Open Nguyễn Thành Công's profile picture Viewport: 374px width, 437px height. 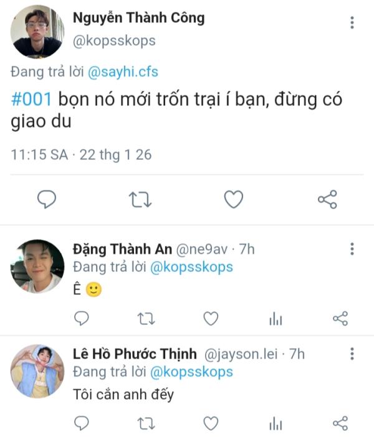tap(37, 32)
